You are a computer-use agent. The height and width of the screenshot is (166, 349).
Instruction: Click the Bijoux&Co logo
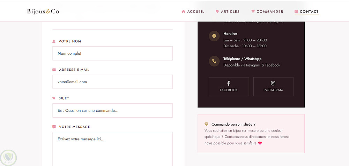point(43,11)
